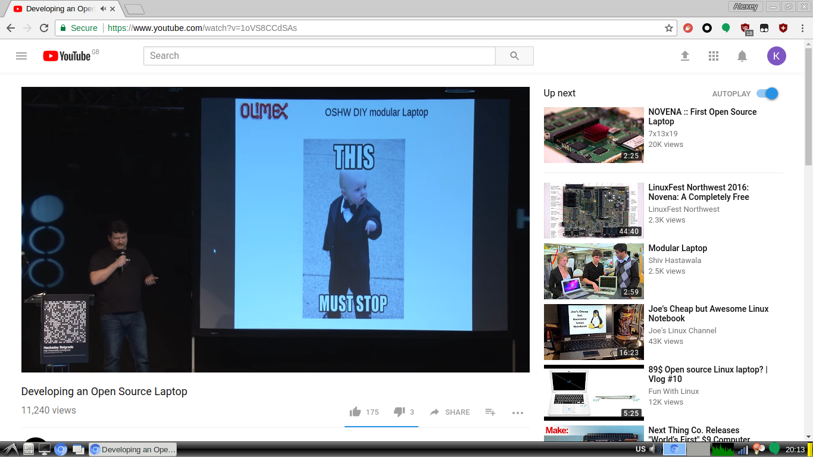Open the three-dot more actions menu

[x=518, y=412]
